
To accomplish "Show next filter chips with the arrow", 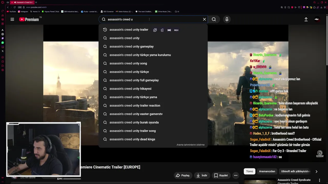I will (316, 171).
